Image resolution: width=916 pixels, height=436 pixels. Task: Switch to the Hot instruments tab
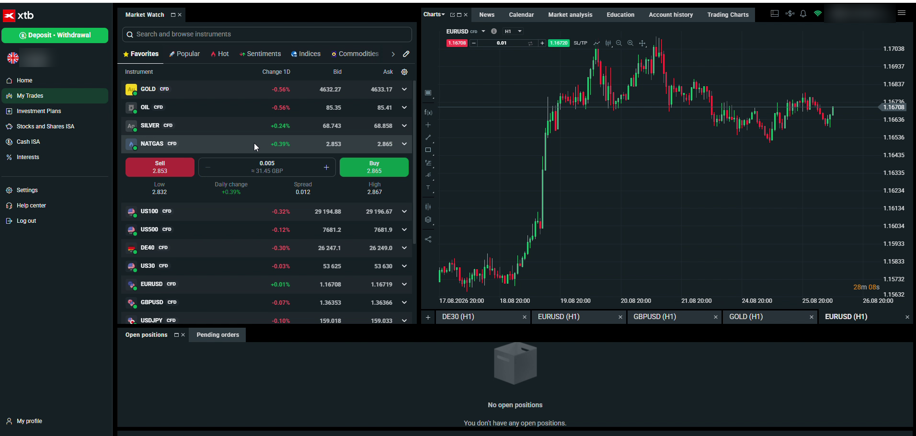(x=220, y=54)
